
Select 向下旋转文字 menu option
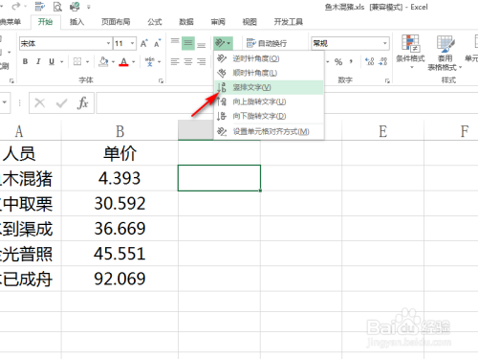(269, 116)
